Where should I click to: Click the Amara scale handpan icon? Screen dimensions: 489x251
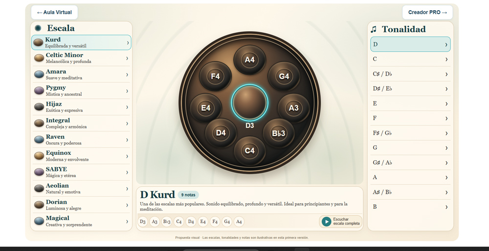tap(39, 74)
